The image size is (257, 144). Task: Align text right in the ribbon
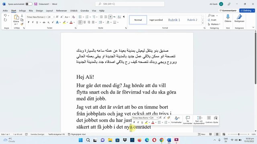click(x=89, y=22)
